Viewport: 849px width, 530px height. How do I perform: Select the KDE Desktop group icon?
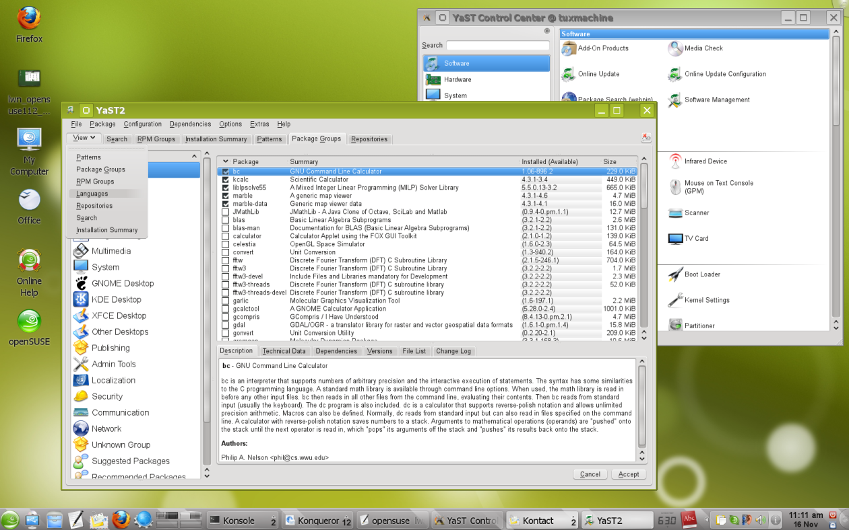pos(81,299)
